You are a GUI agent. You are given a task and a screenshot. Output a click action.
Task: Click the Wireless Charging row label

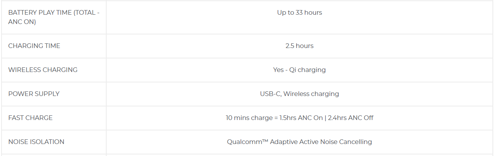click(43, 70)
